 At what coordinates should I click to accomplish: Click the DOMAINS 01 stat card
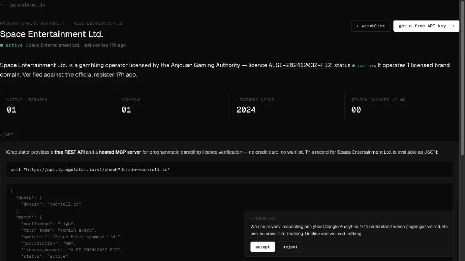tap(172, 106)
